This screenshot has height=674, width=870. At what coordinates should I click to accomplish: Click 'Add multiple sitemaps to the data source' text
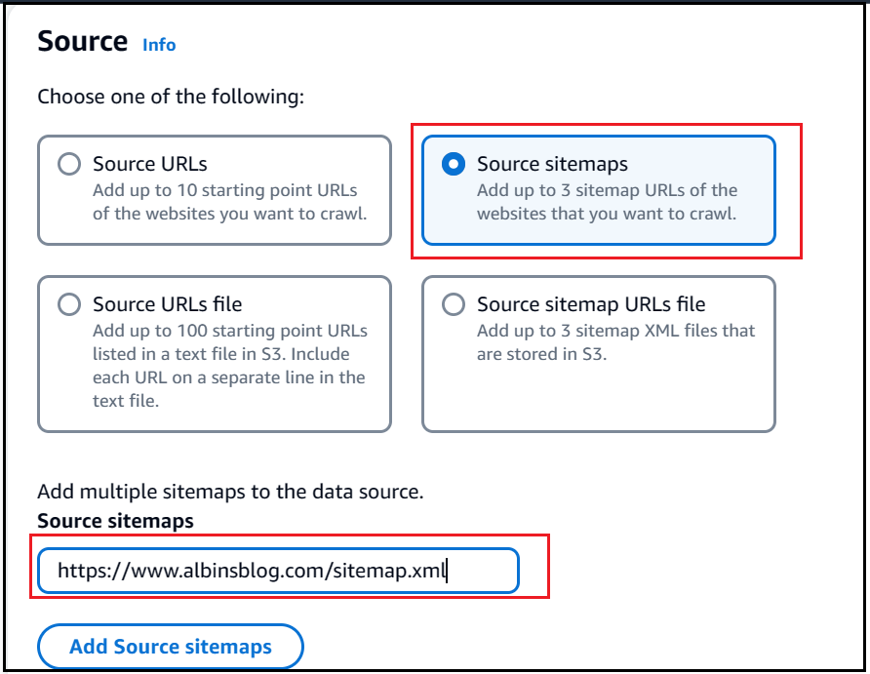click(x=230, y=492)
